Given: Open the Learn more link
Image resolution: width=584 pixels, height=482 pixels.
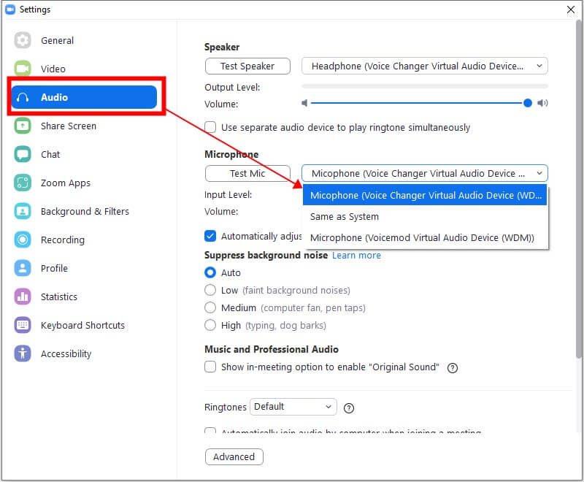Looking at the screenshot, I should [356, 255].
